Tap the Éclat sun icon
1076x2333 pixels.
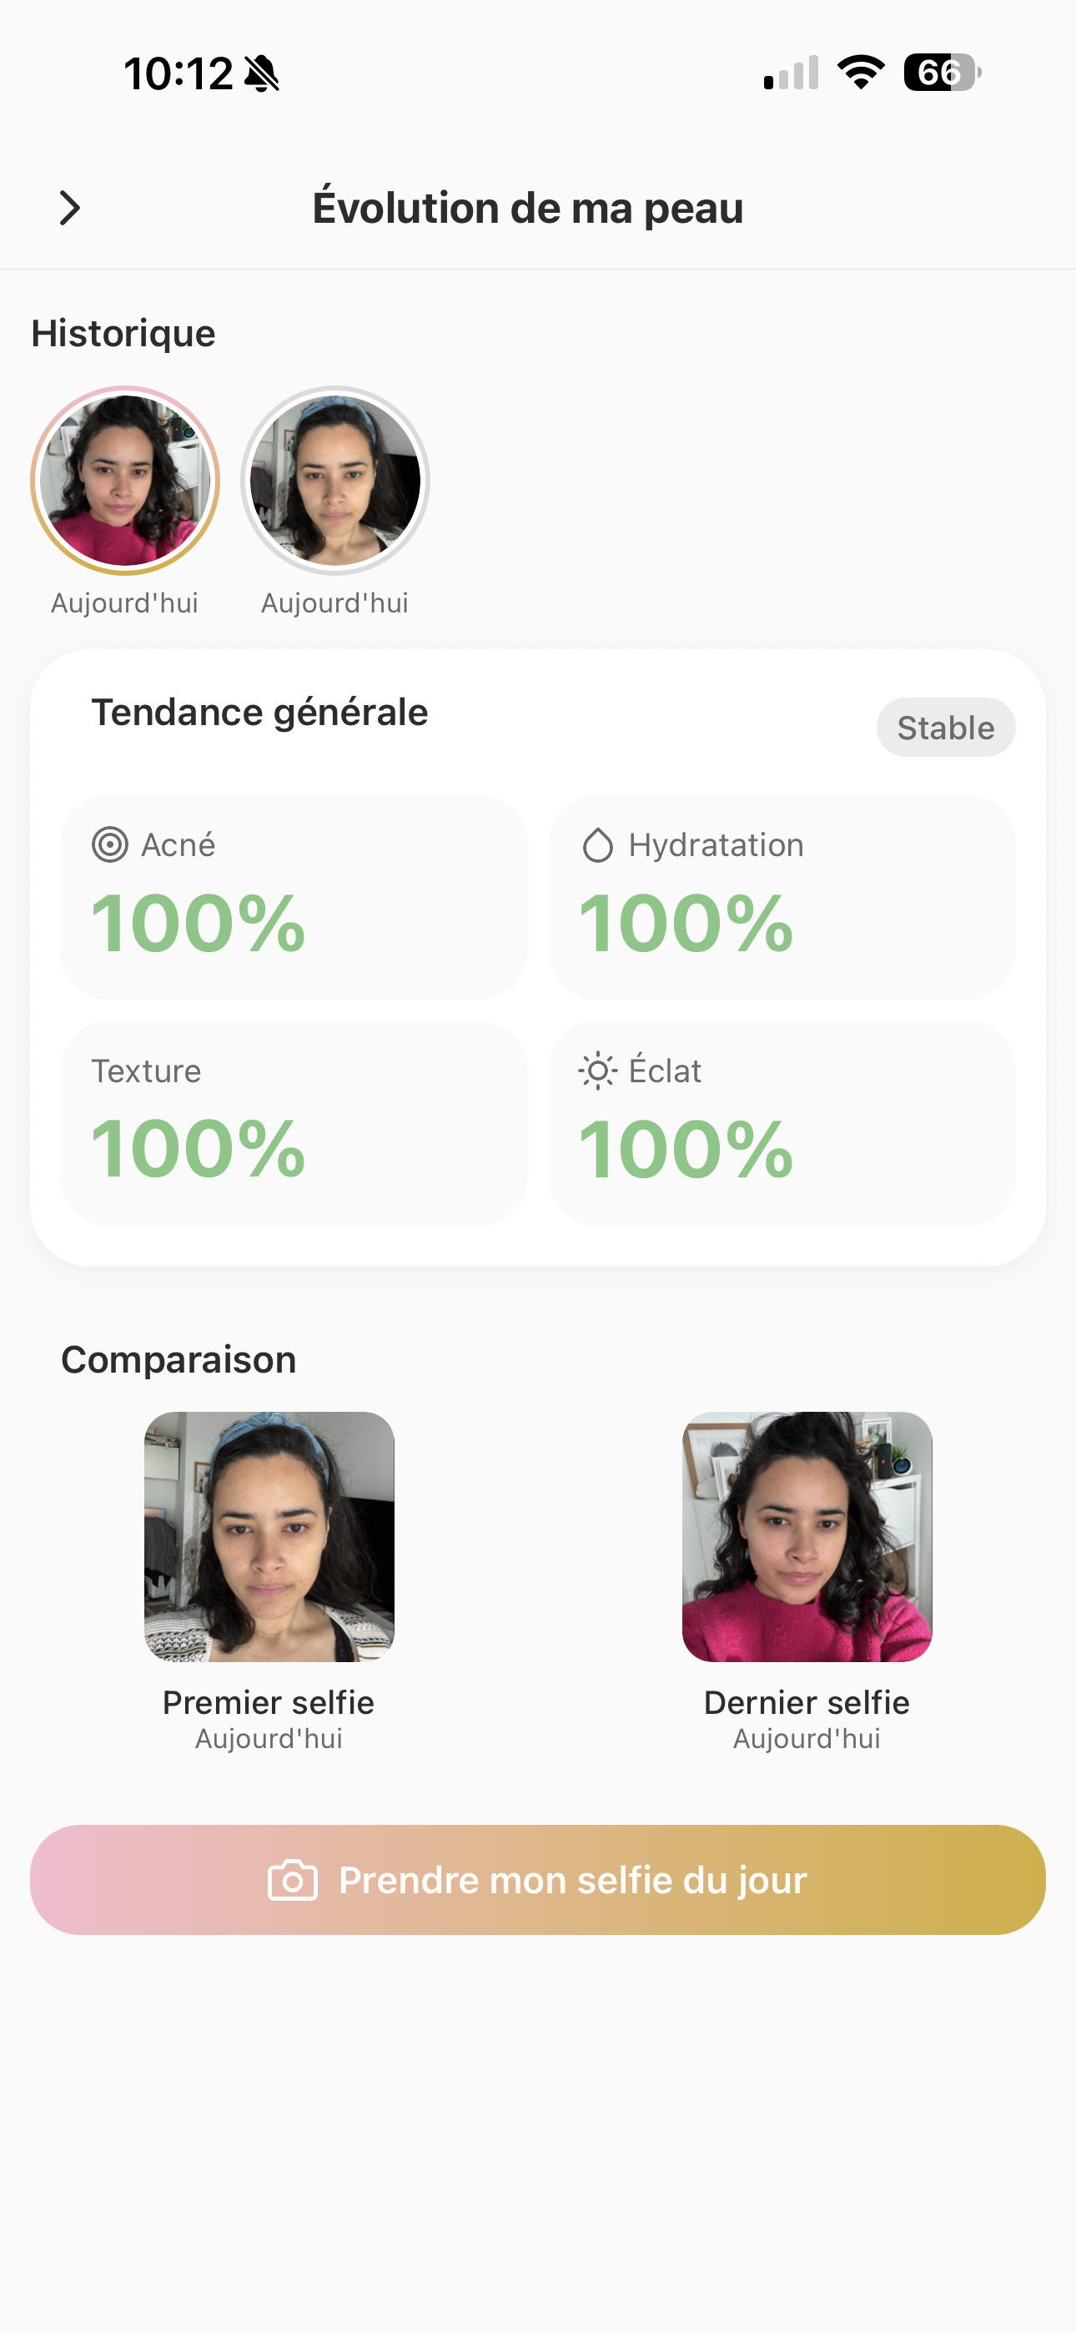[x=598, y=1071]
